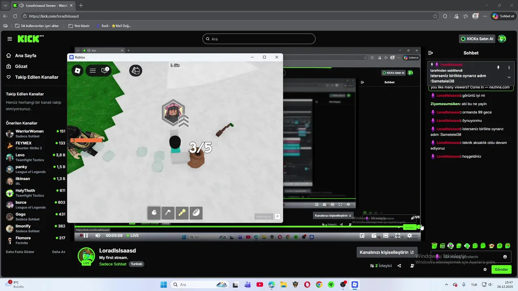Open the Kick sidebar hamburger menu

click(x=10, y=39)
